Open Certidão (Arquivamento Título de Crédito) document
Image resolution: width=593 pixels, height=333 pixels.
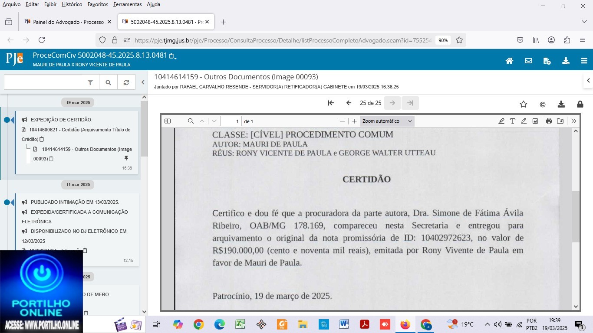[x=76, y=134]
